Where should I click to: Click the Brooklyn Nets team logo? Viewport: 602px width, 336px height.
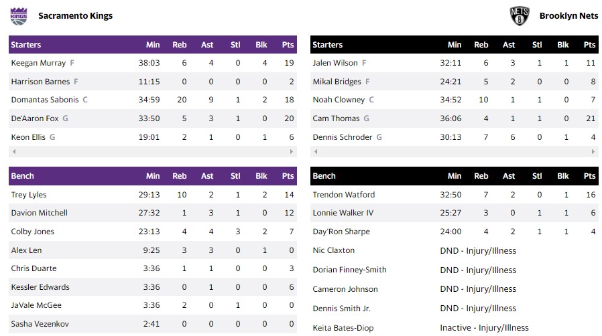(520, 15)
